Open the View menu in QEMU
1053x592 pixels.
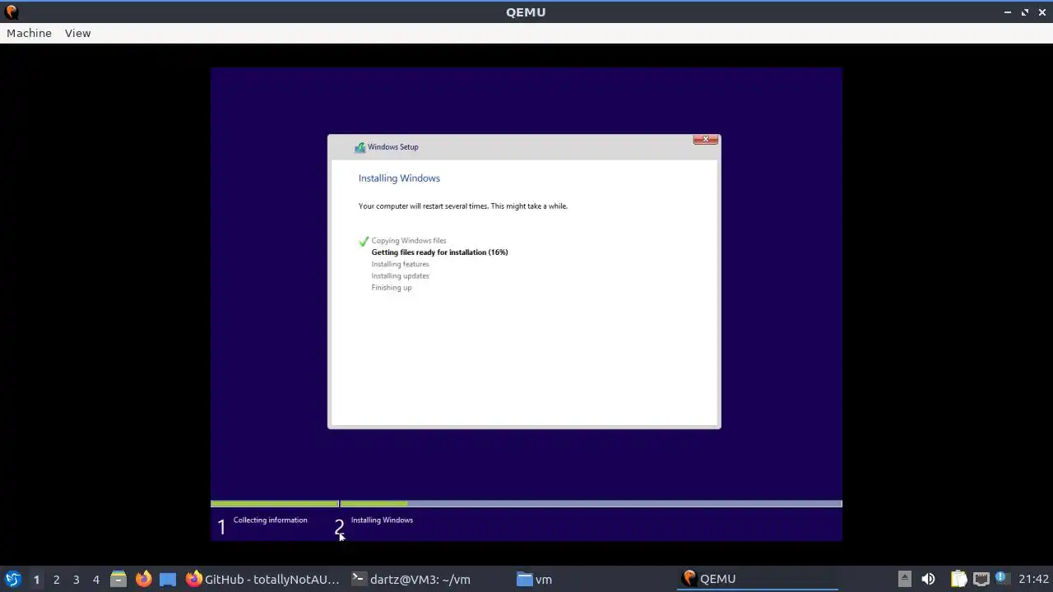tap(77, 33)
